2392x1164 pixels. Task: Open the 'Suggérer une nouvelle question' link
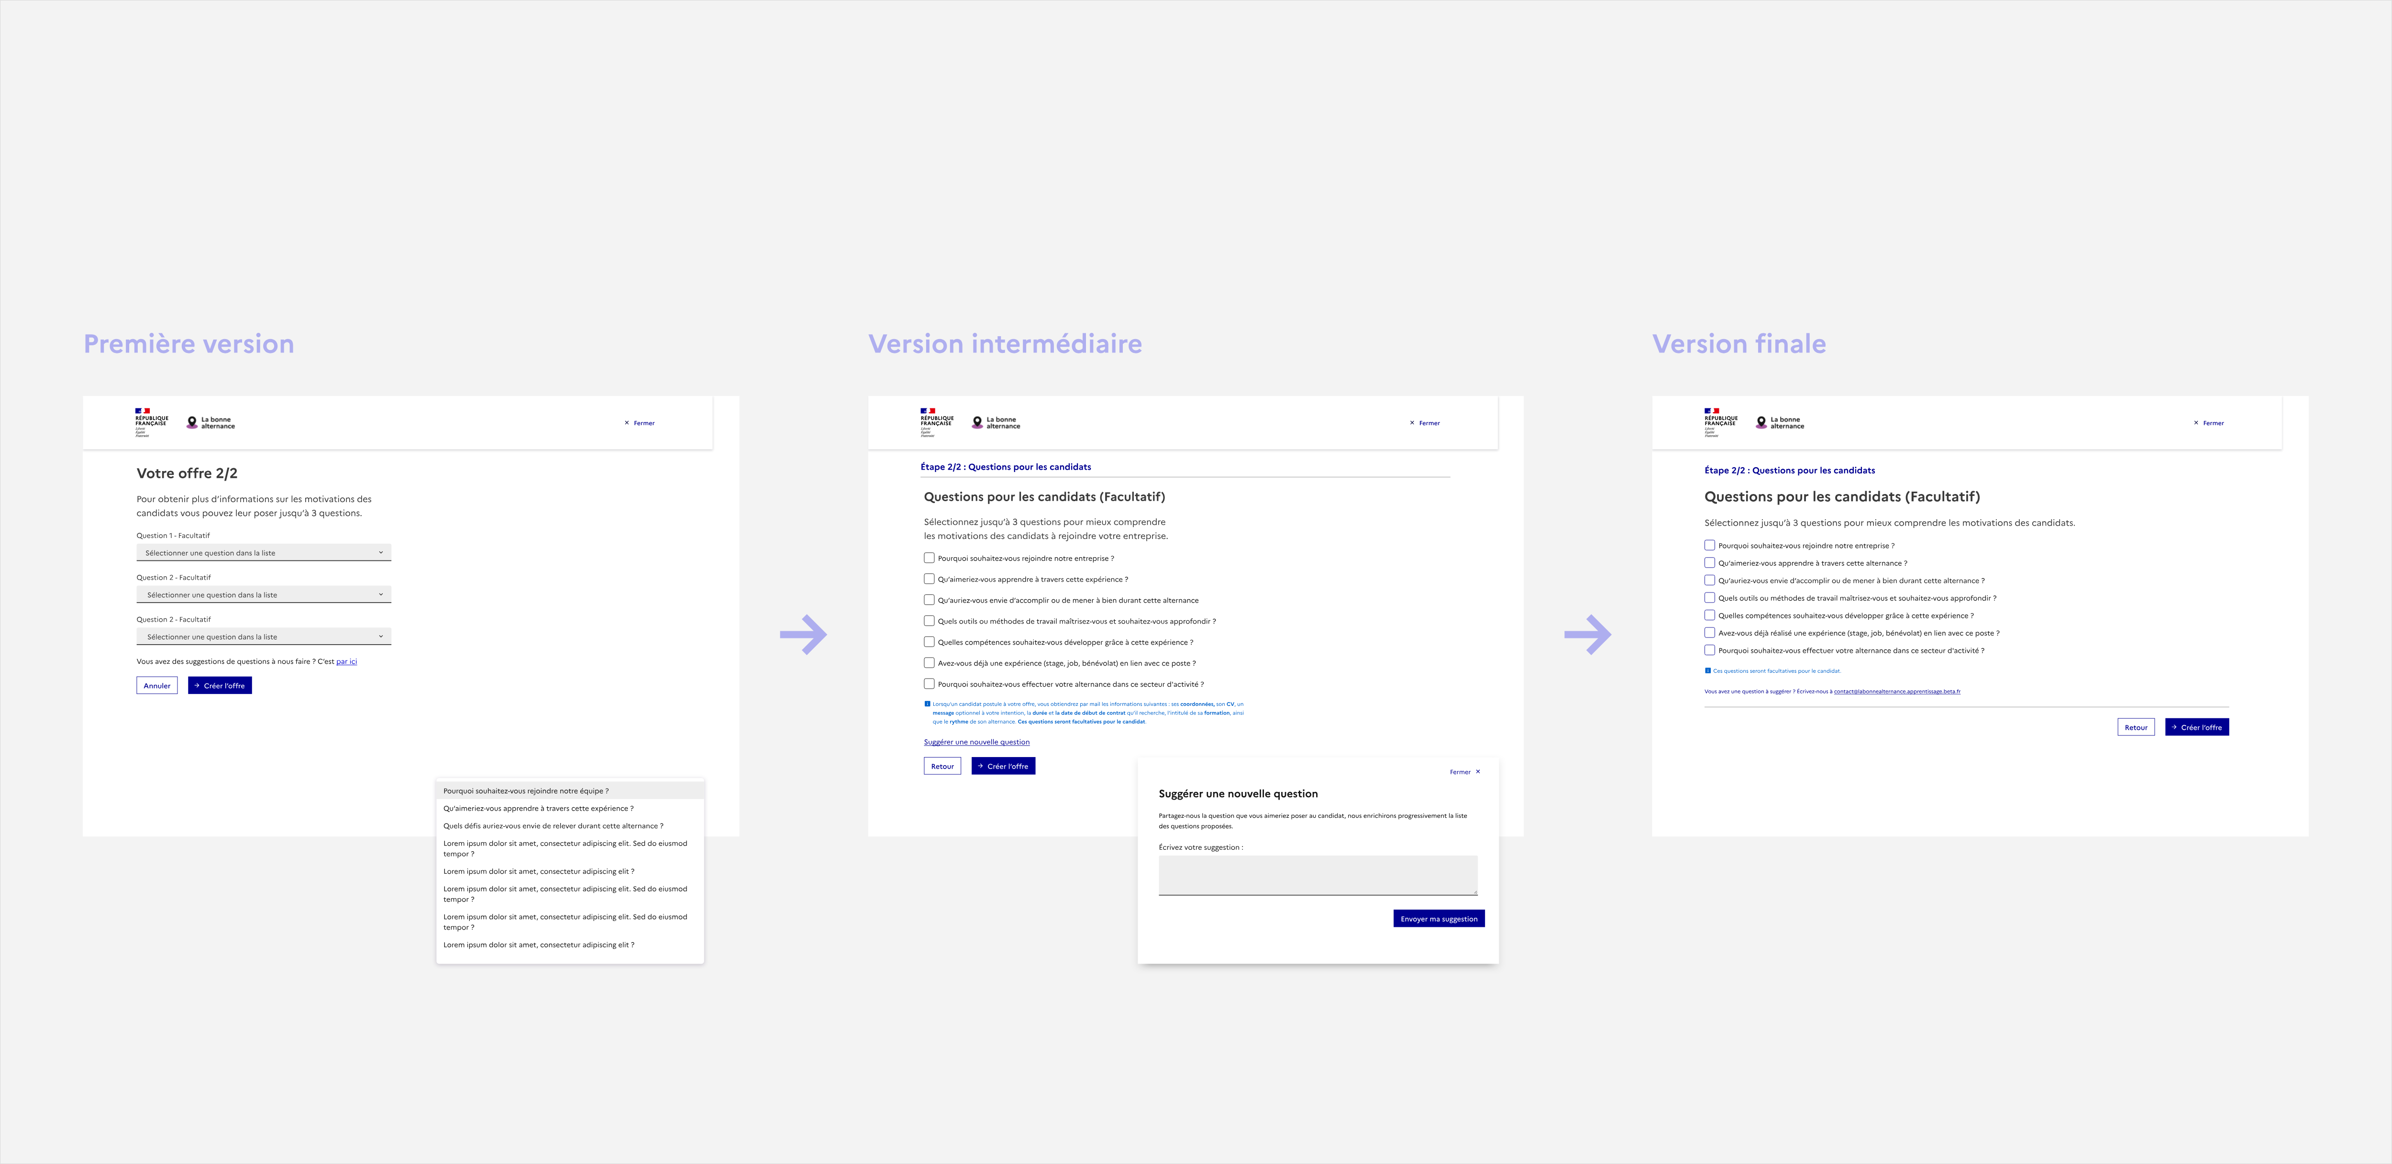point(977,743)
